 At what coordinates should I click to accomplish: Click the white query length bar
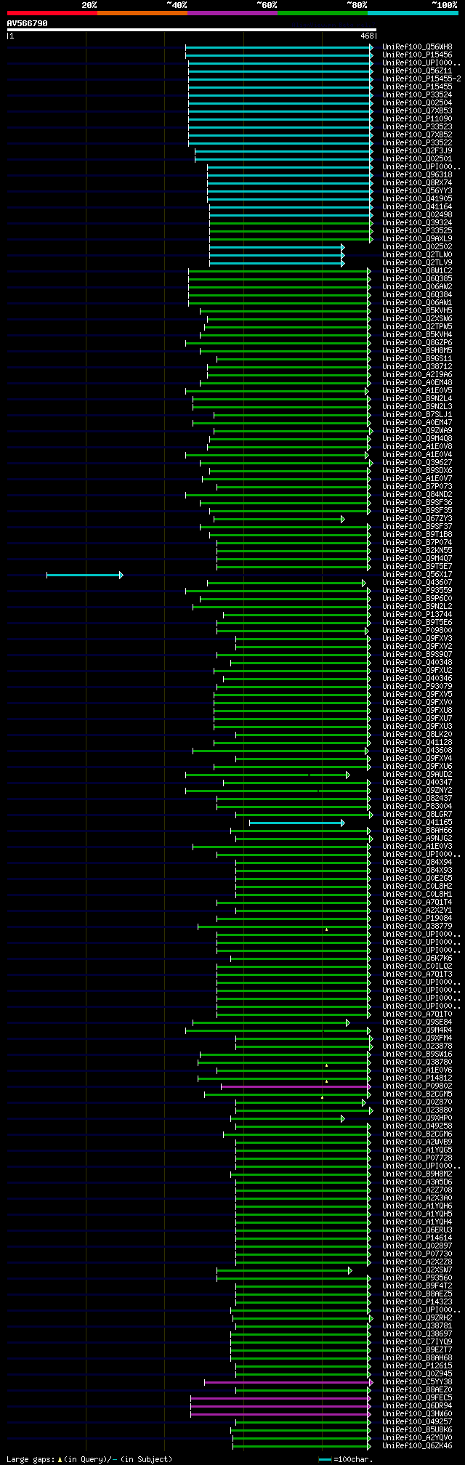point(191,30)
